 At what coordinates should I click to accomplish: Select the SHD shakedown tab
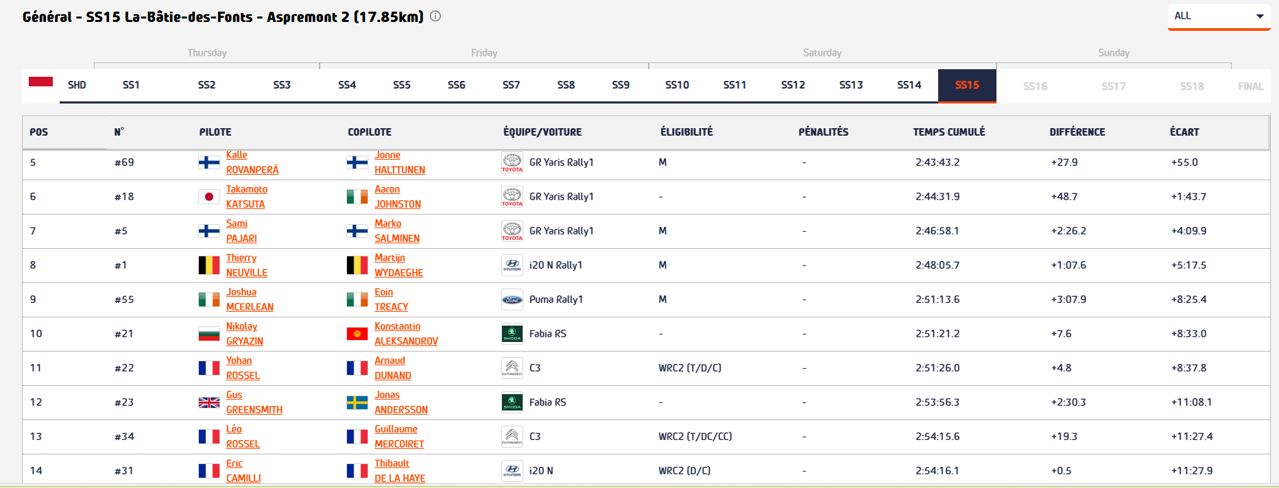77,85
